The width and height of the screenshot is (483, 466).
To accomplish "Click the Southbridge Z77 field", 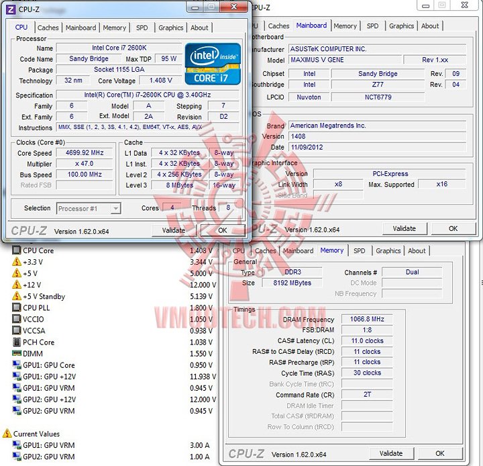I will pos(378,85).
